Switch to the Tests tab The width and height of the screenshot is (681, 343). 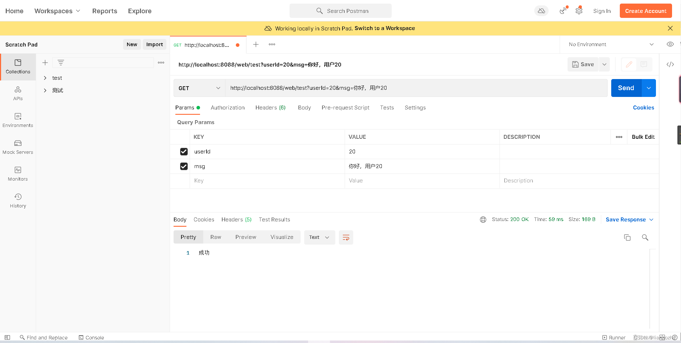tap(387, 108)
